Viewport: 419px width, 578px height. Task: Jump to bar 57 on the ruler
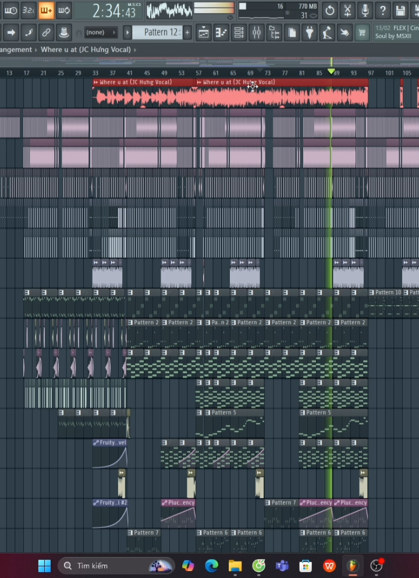[x=198, y=73]
